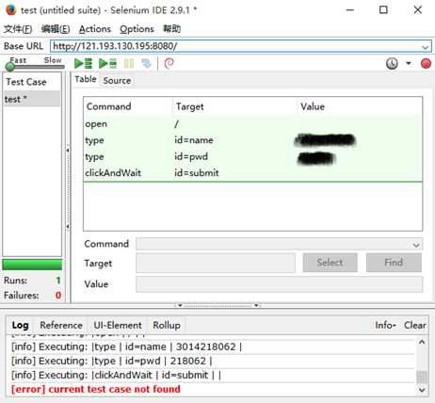Click the 'id=submit' target cell
The height and width of the screenshot is (403, 435).
click(x=197, y=173)
